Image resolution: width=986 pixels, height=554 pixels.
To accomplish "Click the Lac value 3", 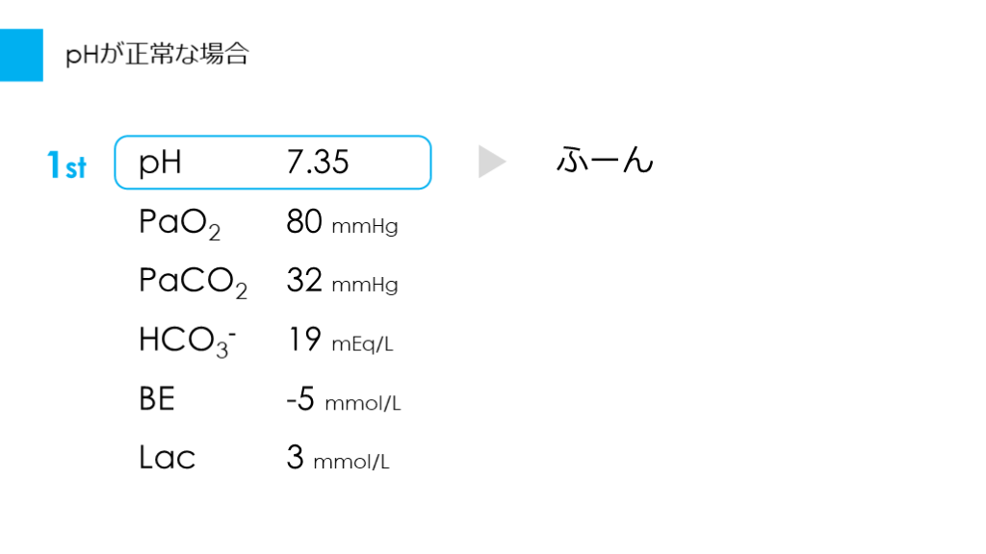I will point(295,457).
